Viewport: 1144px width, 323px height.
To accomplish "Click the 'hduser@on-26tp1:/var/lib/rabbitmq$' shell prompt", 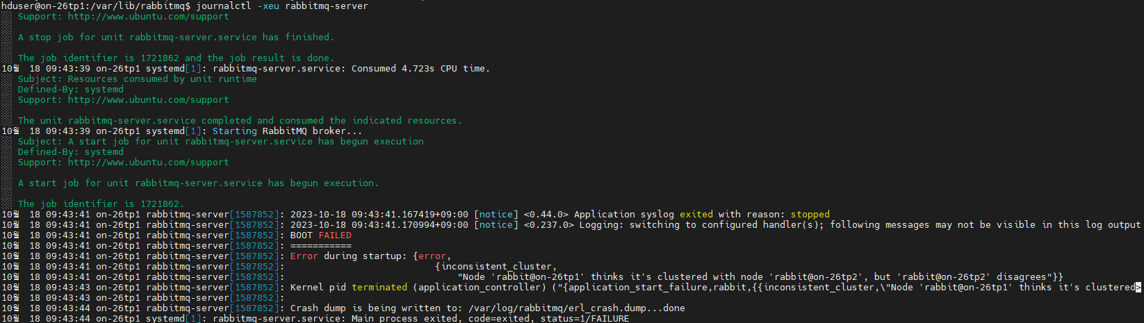I will tap(96, 6).
